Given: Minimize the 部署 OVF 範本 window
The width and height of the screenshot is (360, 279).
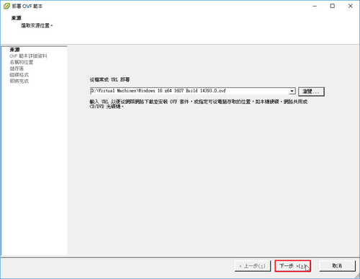Looking at the screenshot, I should (x=315, y=6).
